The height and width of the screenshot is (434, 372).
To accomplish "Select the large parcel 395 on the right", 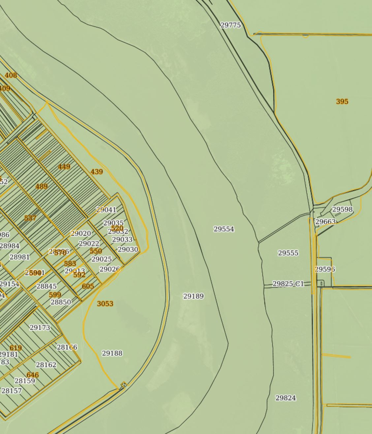I will tap(342, 101).
